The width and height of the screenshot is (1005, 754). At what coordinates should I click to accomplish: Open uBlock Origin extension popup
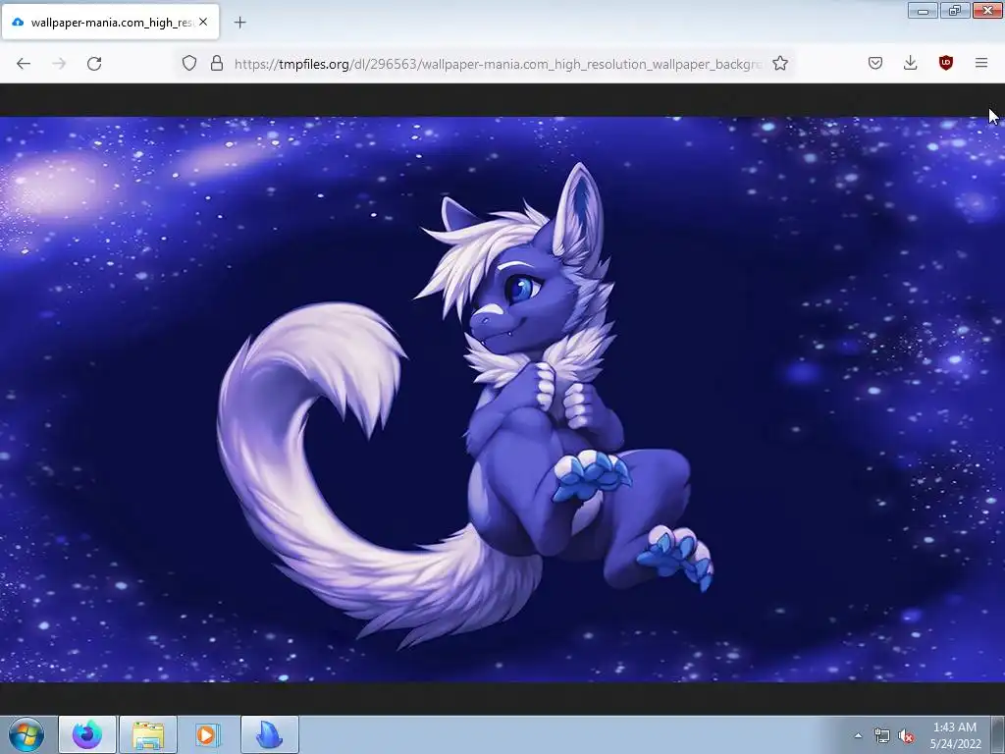[x=946, y=63]
